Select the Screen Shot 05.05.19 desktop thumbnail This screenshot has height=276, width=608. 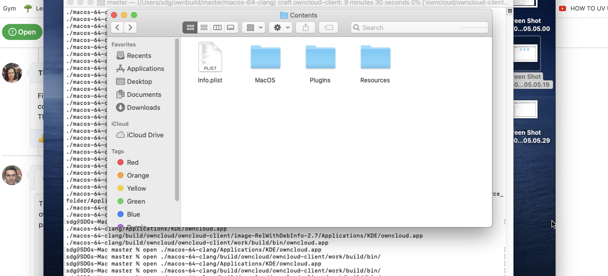525,53
